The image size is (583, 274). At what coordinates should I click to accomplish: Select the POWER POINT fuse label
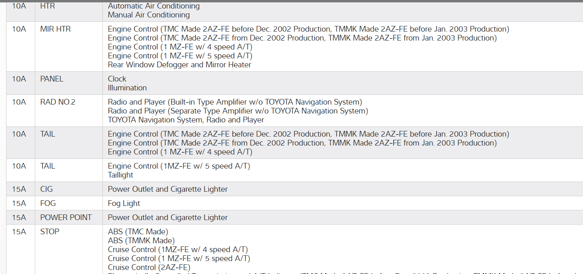coord(66,218)
